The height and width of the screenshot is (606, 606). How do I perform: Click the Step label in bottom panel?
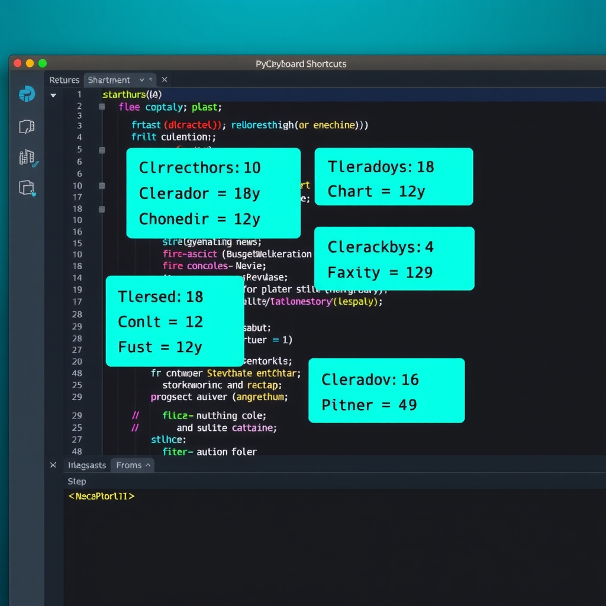point(77,481)
